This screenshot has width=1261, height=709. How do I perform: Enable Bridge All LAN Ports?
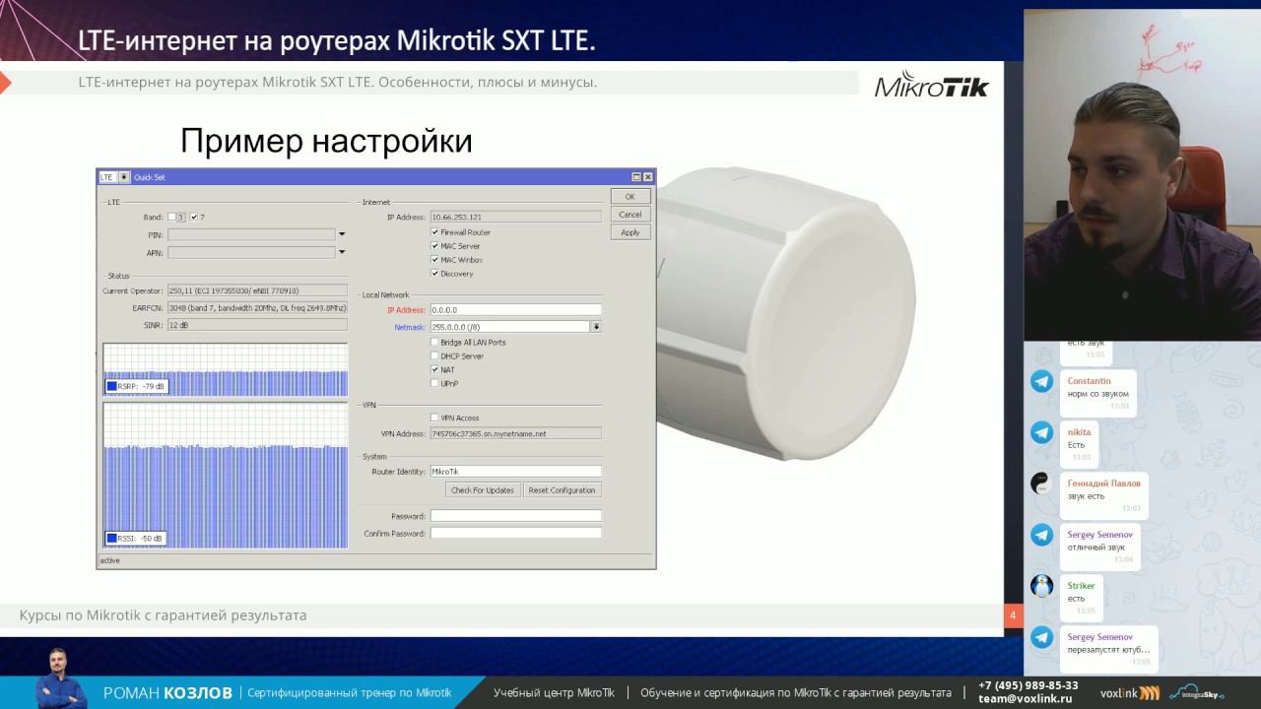(434, 343)
